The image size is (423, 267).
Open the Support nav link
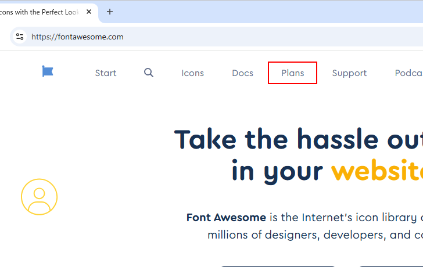[x=349, y=73]
